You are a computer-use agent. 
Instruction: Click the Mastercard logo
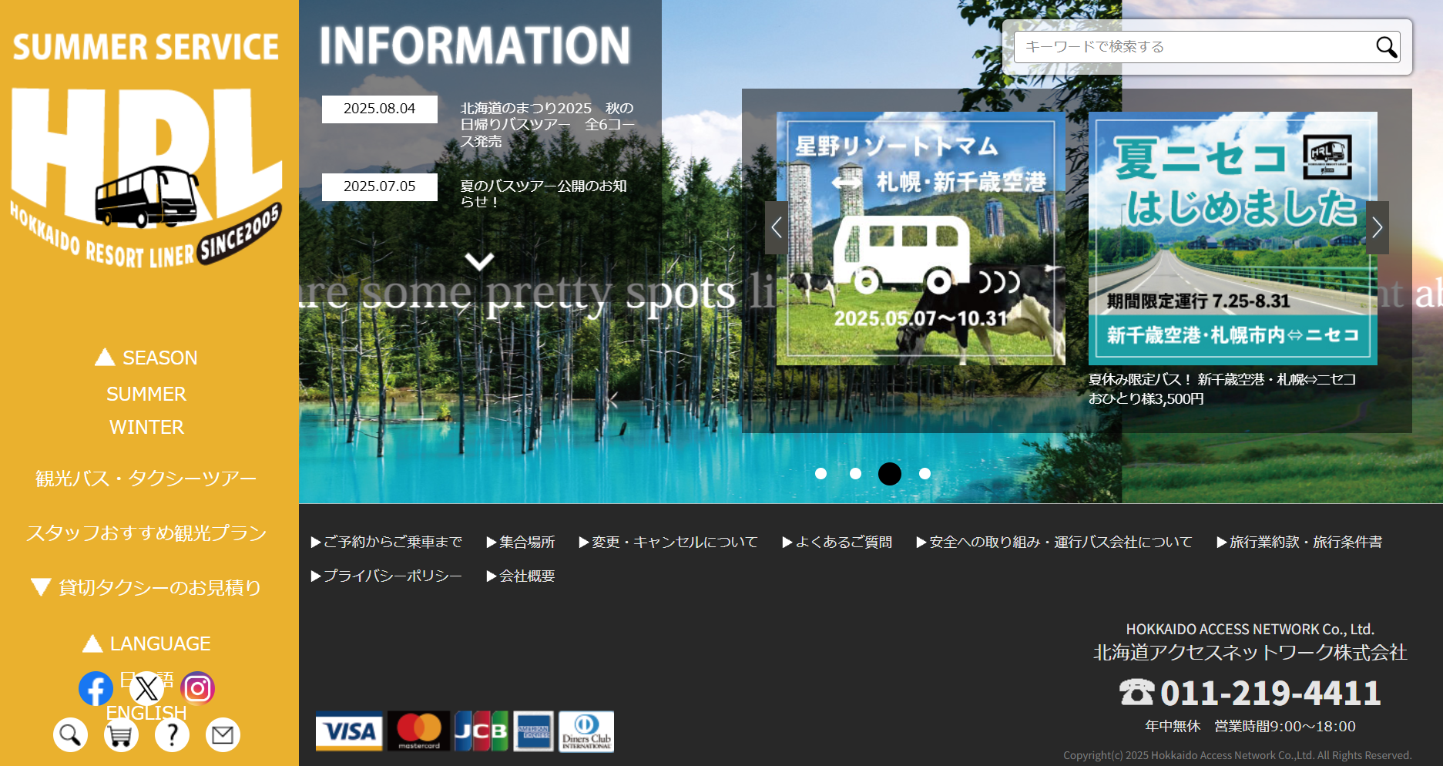[418, 731]
